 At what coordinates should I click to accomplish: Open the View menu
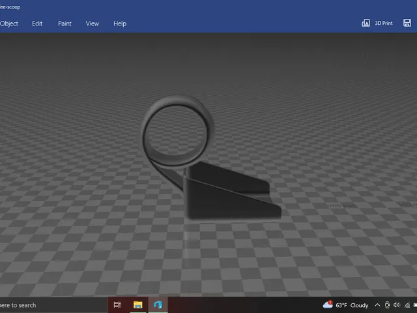pos(93,23)
